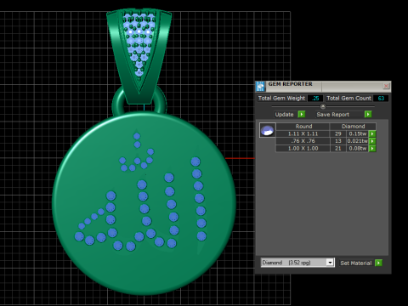408x306 pixels.
Task: Click the Update label
Action: [x=284, y=115]
